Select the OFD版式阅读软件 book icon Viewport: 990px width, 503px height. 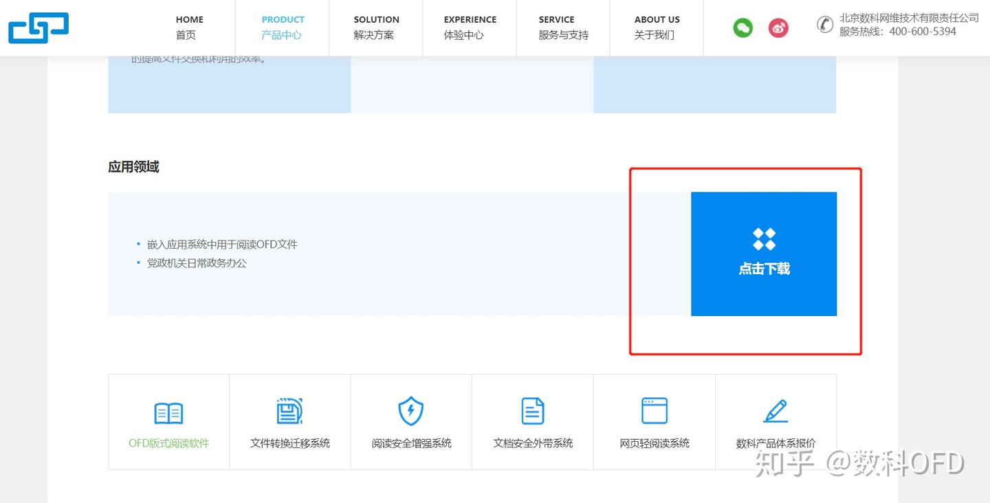tap(168, 413)
